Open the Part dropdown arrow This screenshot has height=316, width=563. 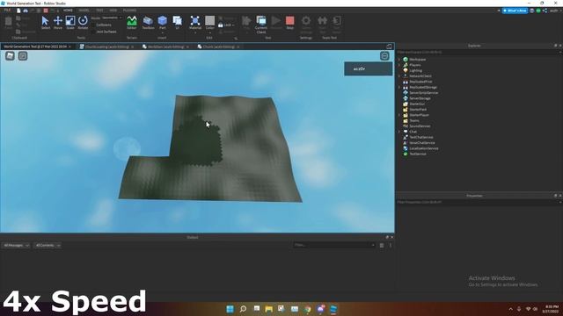pyautogui.click(x=162, y=32)
